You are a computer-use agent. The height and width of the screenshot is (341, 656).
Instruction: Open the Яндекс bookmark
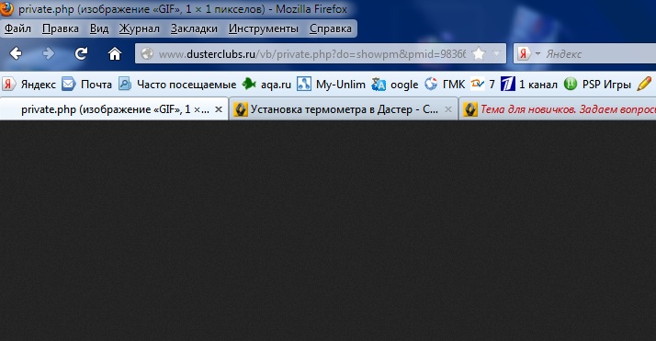[28, 85]
